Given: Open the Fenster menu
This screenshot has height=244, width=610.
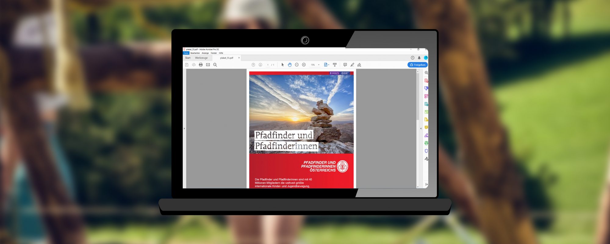Looking at the screenshot, I should tap(214, 53).
